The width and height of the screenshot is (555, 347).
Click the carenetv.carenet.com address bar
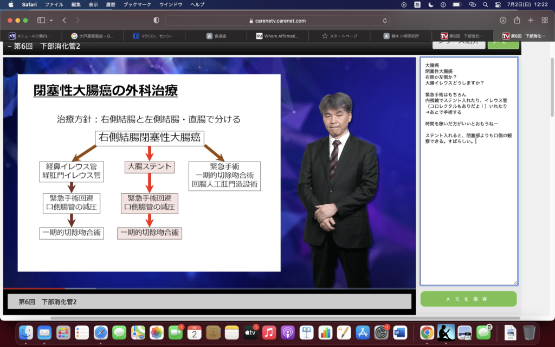[x=277, y=21]
